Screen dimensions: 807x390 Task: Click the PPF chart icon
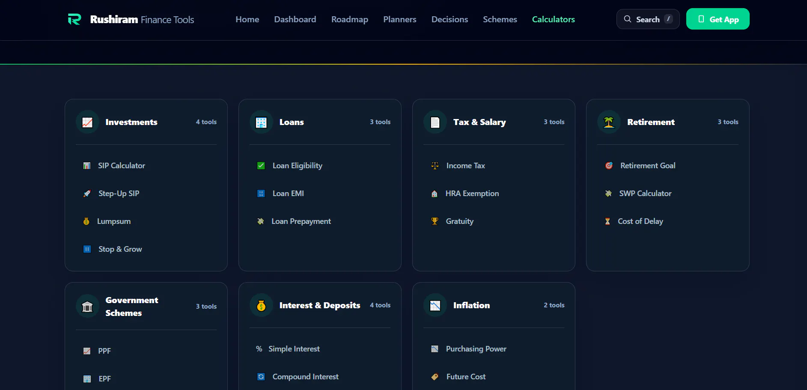[x=87, y=351]
